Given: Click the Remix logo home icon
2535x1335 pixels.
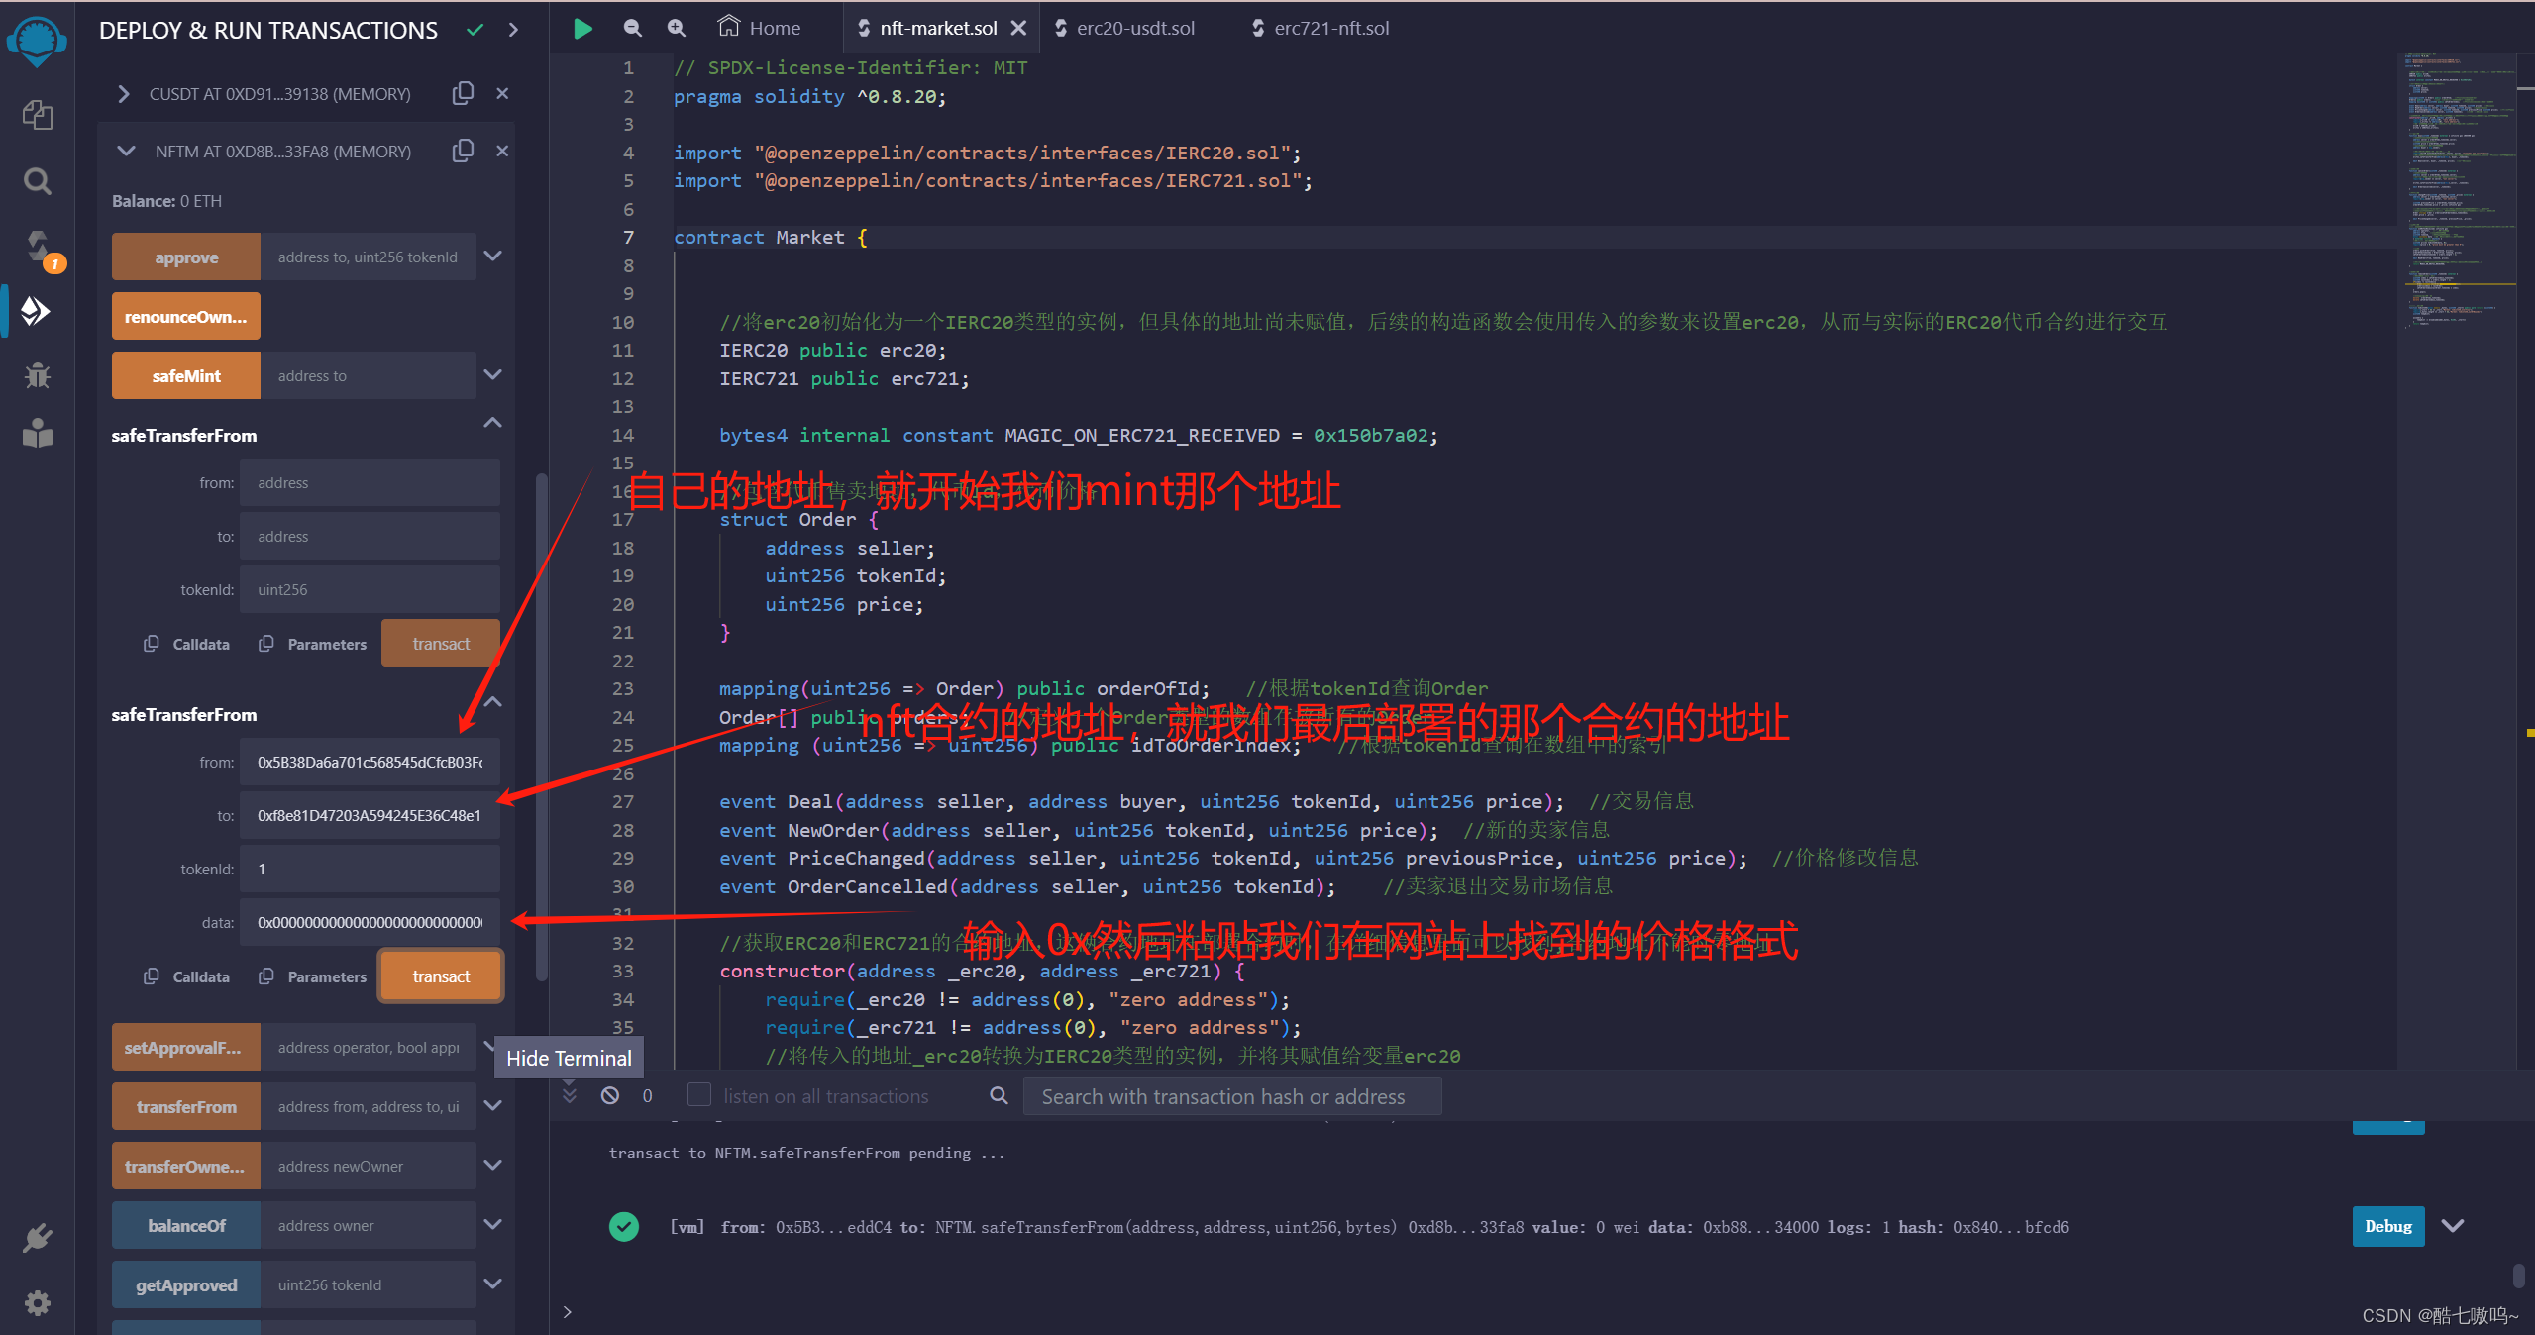Looking at the screenshot, I should (x=37, y=42).
